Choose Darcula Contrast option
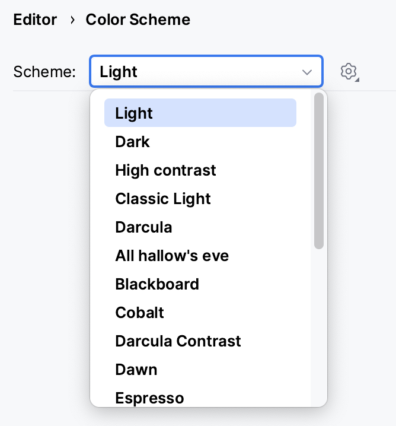 (x=178, y=341)
